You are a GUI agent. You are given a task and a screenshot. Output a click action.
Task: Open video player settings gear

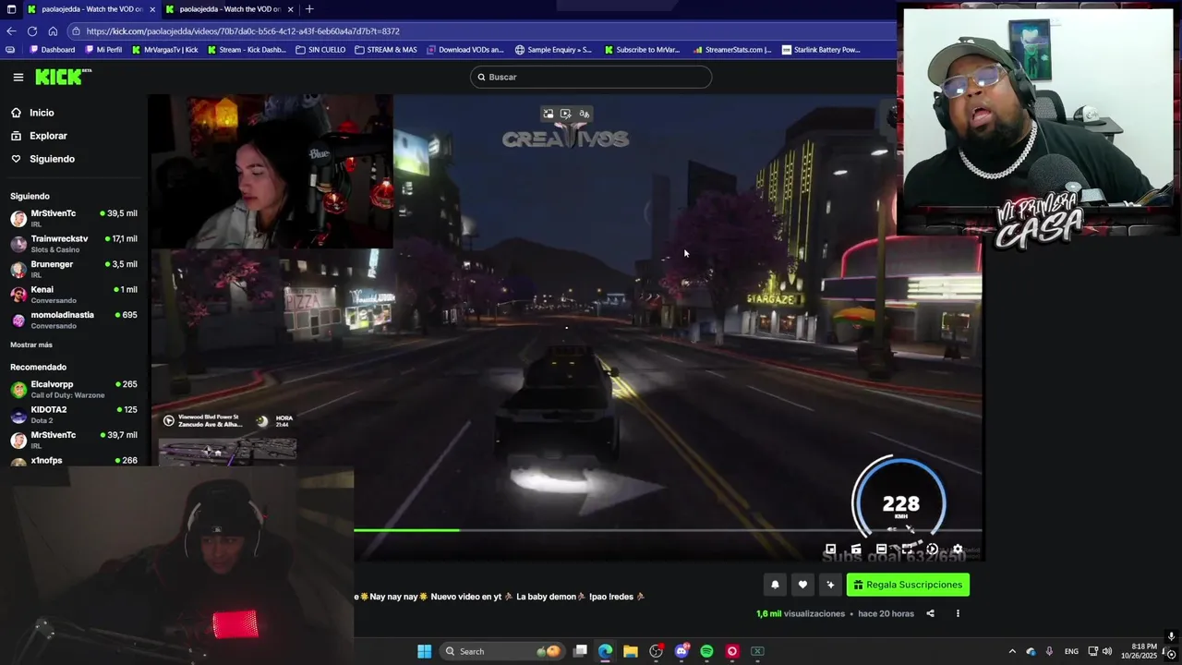(x=958, y=550)
